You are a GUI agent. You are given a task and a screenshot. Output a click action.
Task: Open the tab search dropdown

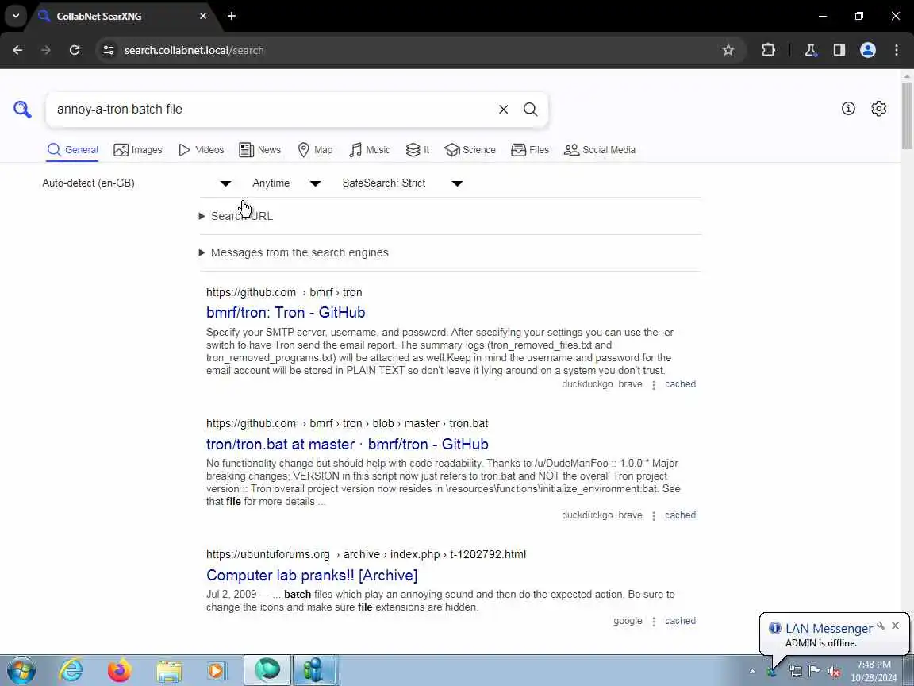tap(16, 16)
